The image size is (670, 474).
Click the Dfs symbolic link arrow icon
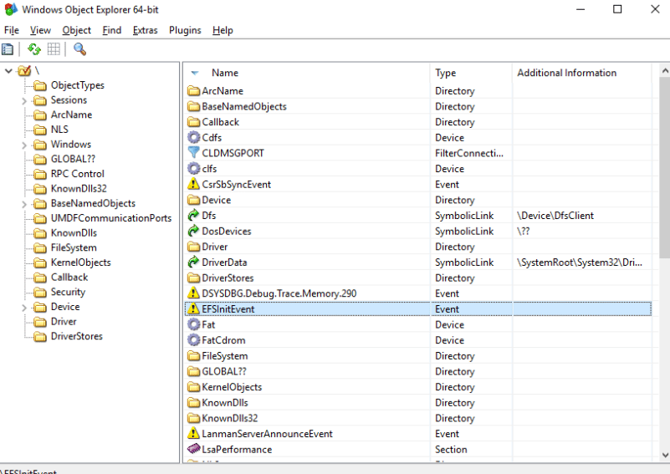[x=193, y=216]
